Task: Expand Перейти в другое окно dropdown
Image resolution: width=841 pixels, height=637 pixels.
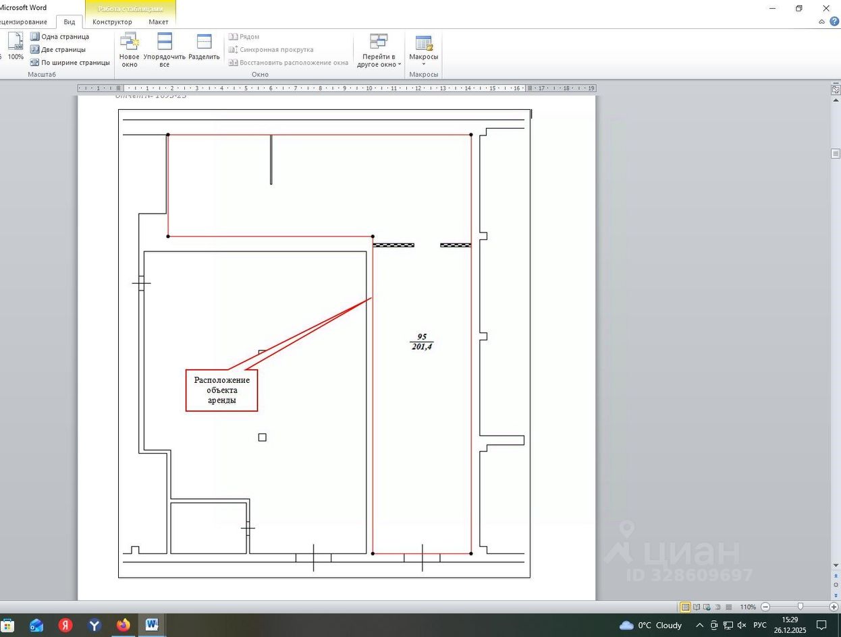Action: coord(379,49)
